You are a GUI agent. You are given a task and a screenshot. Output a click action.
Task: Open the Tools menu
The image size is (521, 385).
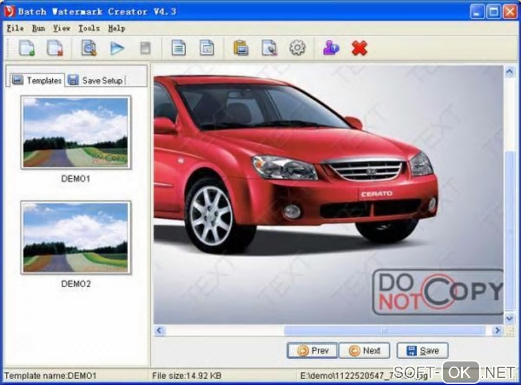coord(89,28)
